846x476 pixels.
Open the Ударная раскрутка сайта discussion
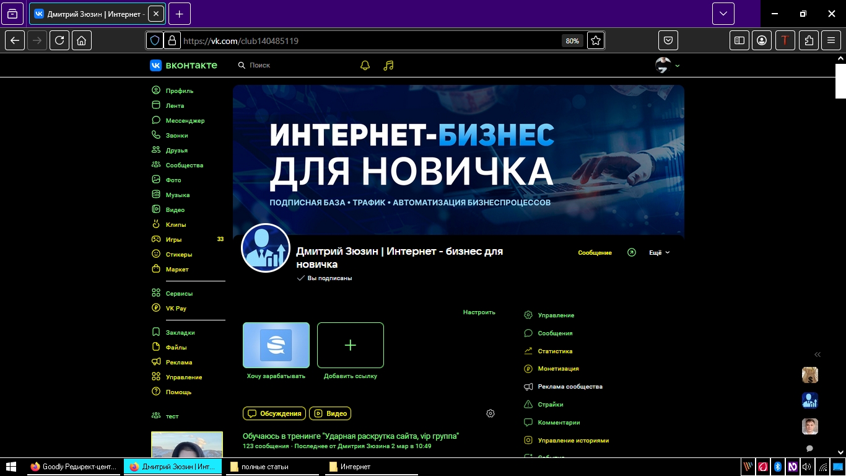(x=351, y=436)
